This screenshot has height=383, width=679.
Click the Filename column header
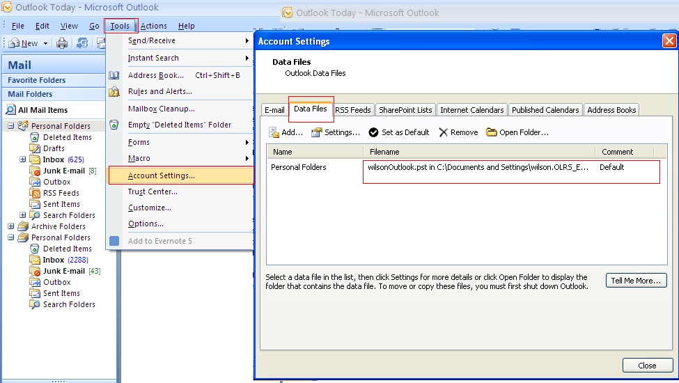[479, 152]
